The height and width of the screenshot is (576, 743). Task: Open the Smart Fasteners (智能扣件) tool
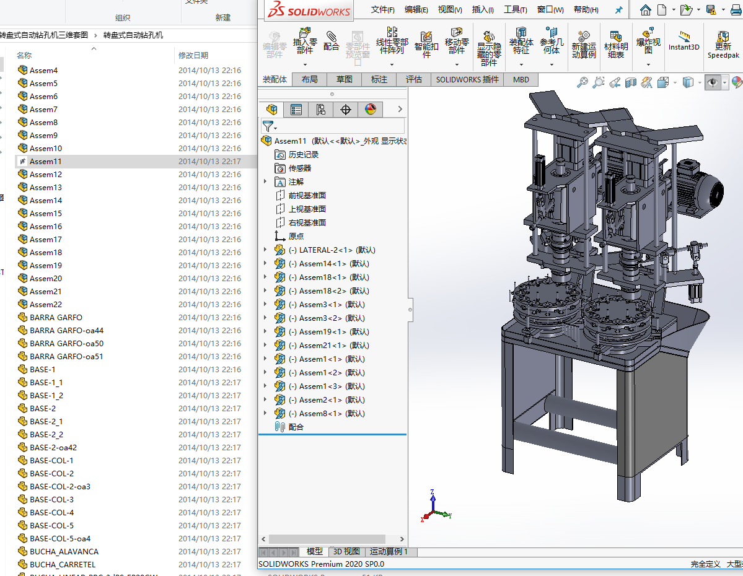426,37
